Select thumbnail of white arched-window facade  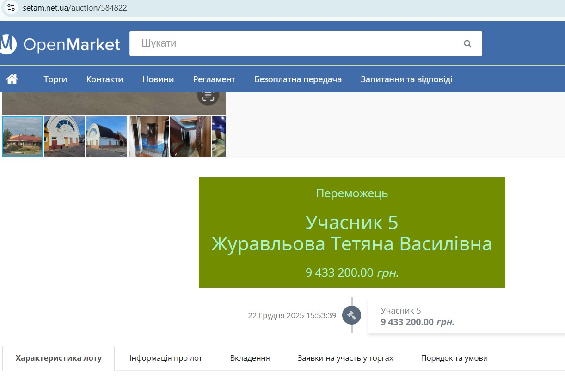click(65, 137)
